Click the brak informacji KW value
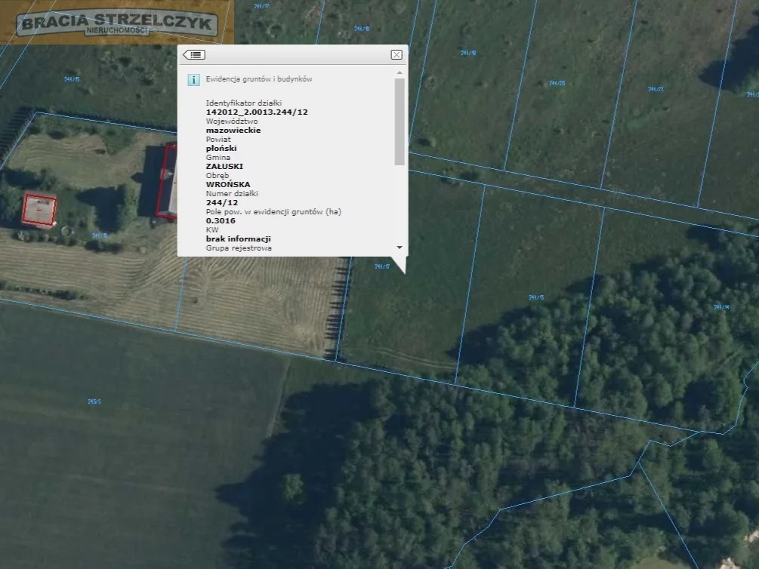The height and width of the screenshot is (569, 759). click(238, 239)
